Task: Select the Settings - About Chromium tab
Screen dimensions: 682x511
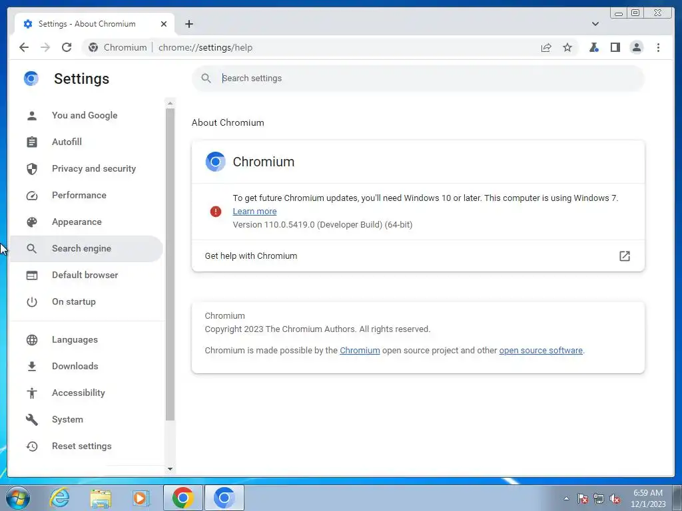Action: (95, 24)
